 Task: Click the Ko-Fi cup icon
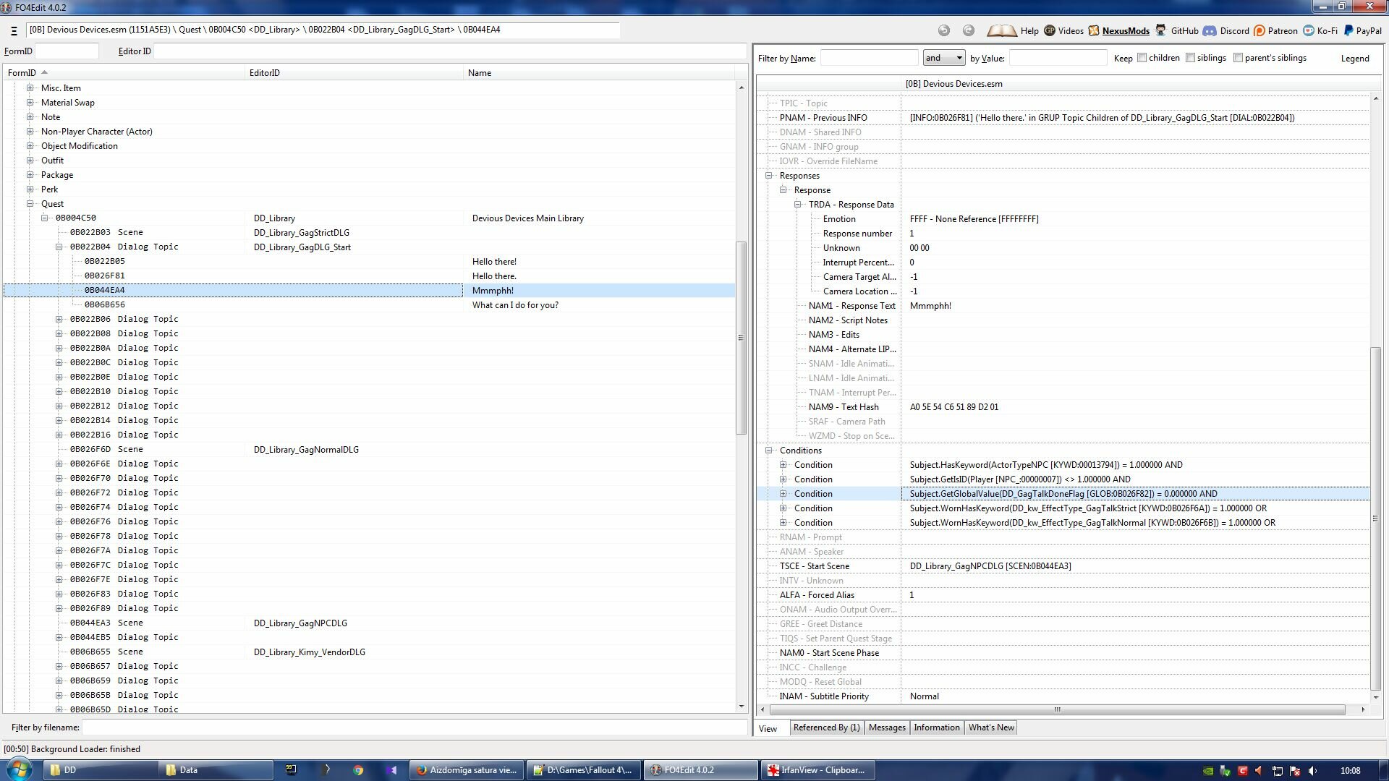coord(1309,30)
